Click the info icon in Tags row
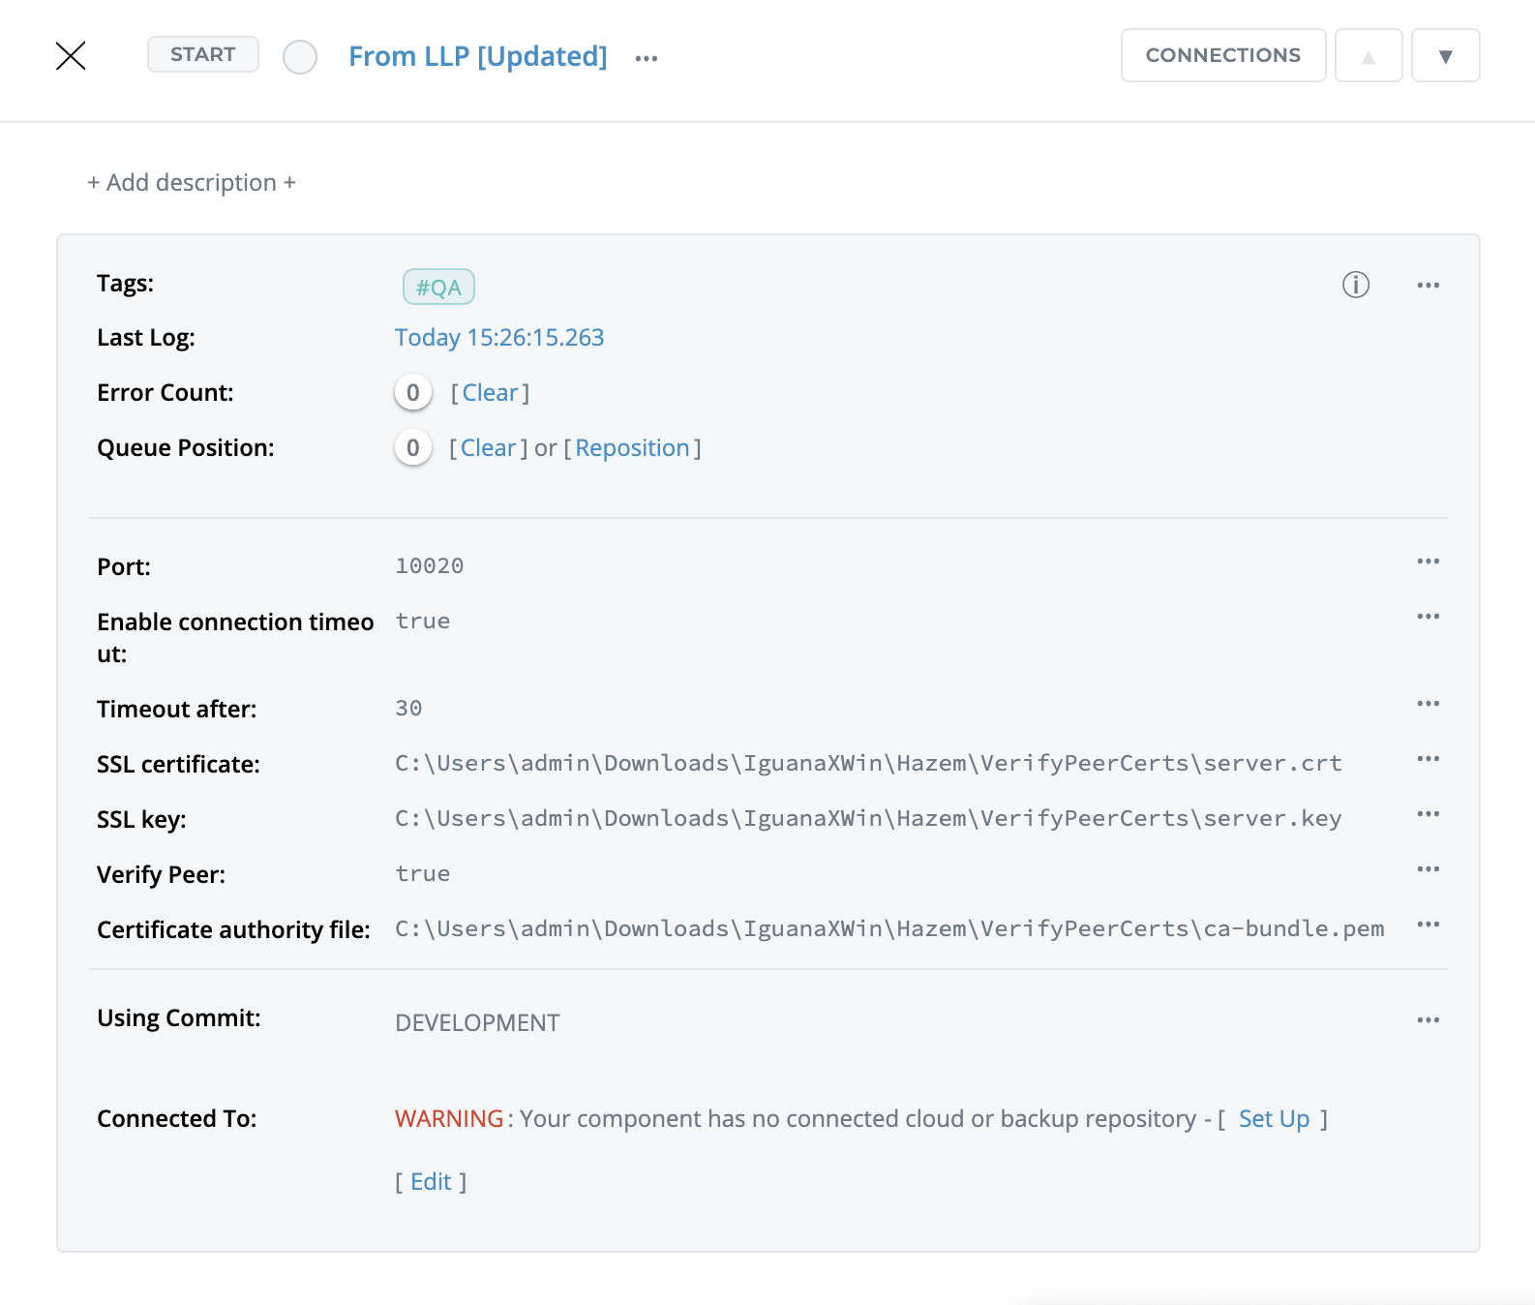The height and width of the screenshot is (1305, 1535). [x=1355, y=285]
